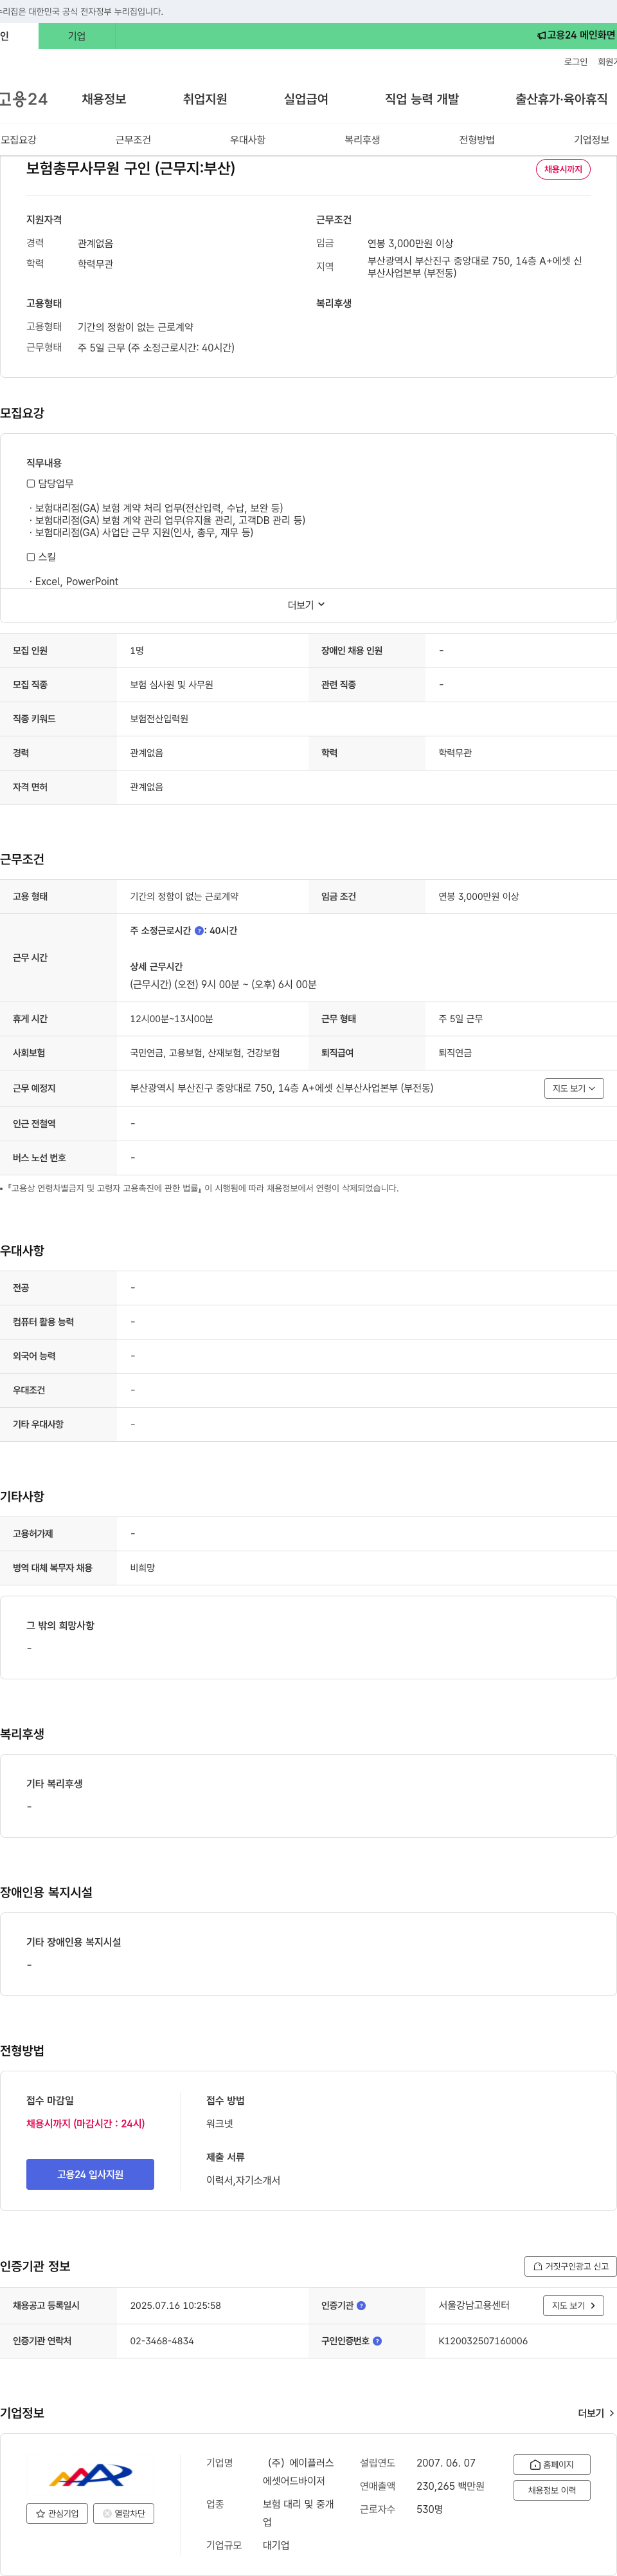This screenshot has width=617, height=2576.
Task: Add company with the 관심기업 star button
Action: (x=57, y=2513)
